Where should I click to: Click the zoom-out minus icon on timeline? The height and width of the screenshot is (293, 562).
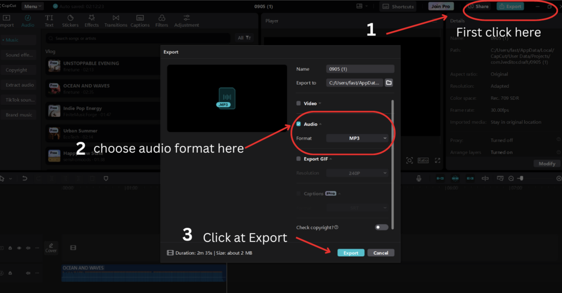coord(511,179)
